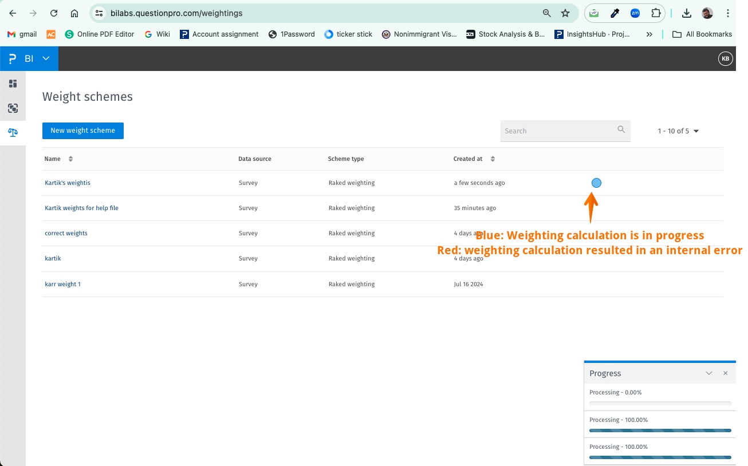The image size is (748, 466).
Task: Open the eyedropper color picker extension
Action: tap(615, 13)
